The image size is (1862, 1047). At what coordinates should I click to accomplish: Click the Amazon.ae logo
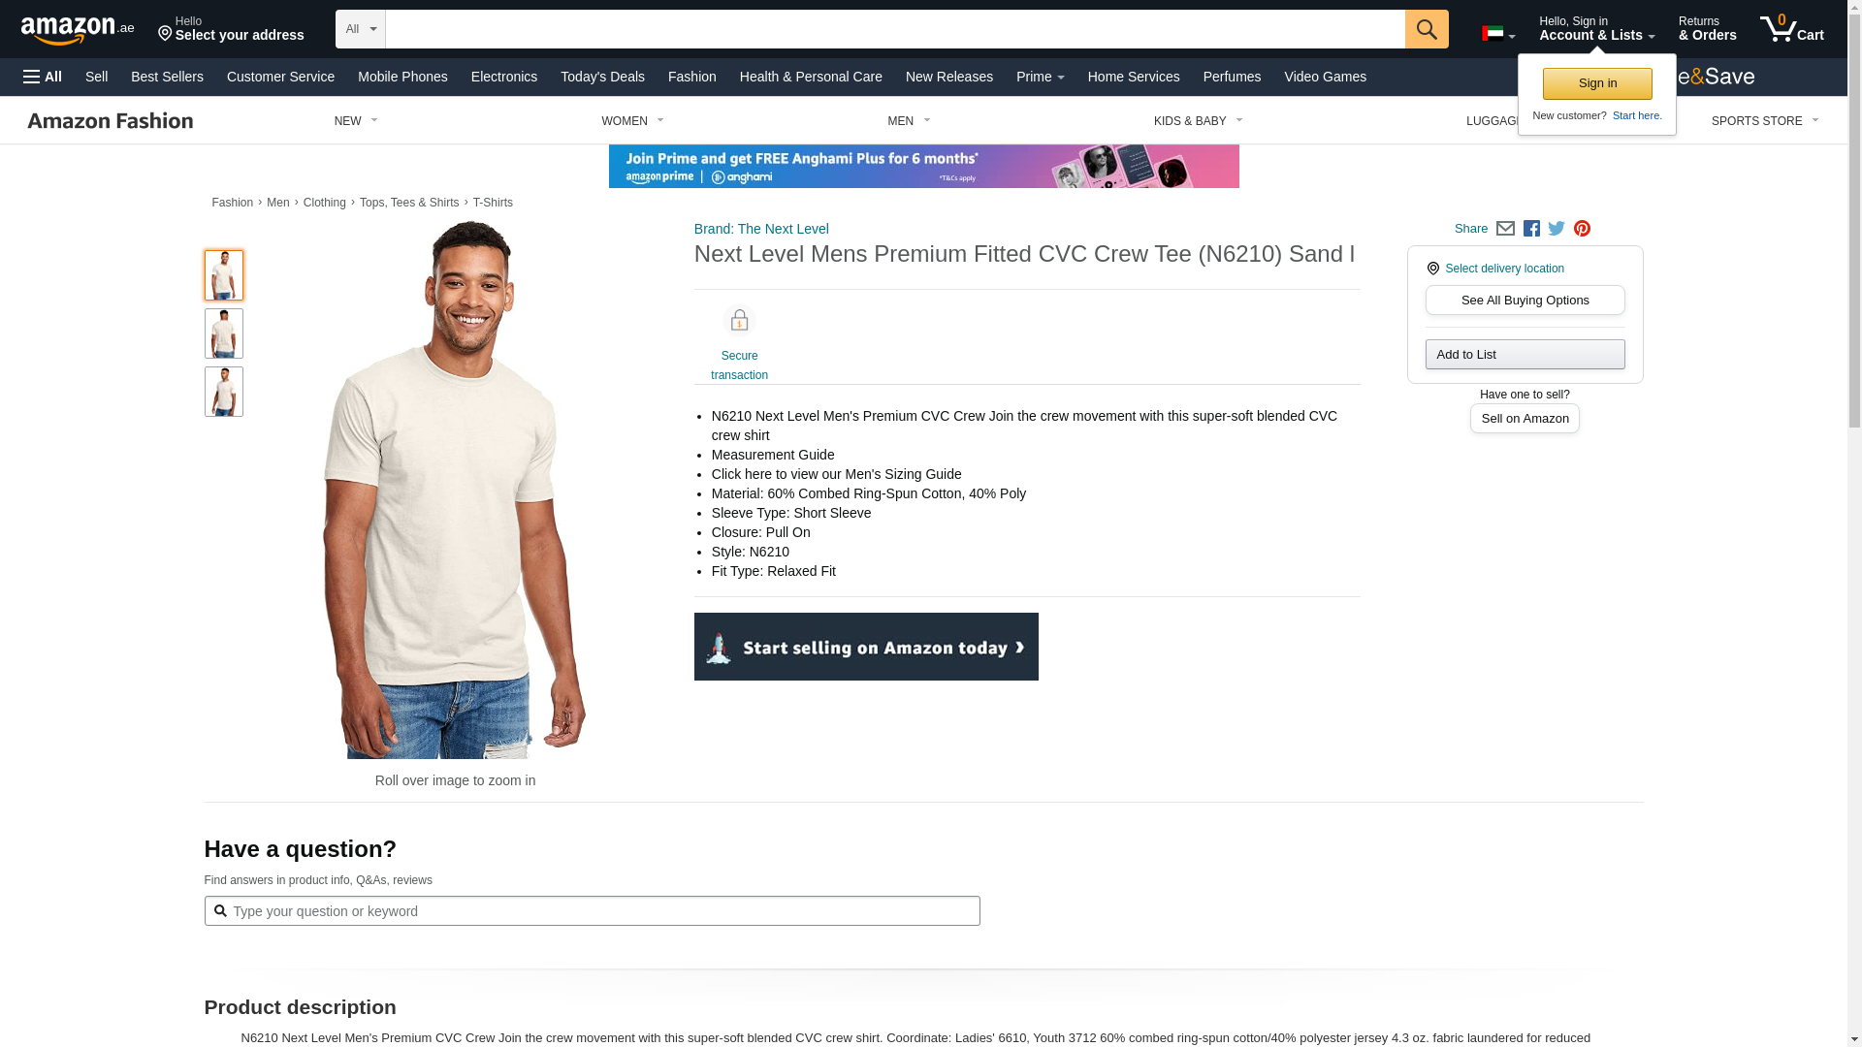pos(78,30)
